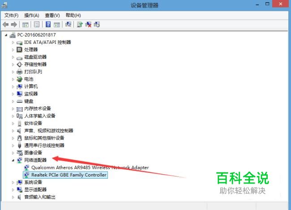Select the 软件设备 category label

pyautogui.click(x=33, y=123)
